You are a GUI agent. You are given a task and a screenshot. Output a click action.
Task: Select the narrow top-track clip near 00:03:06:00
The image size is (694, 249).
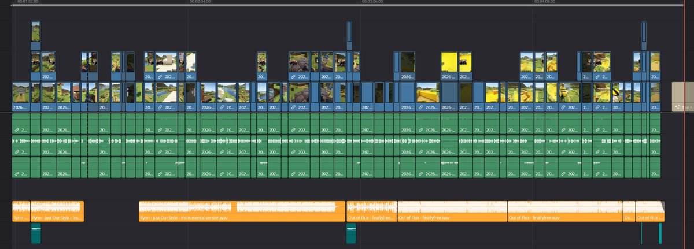click(x=349, y=35)
